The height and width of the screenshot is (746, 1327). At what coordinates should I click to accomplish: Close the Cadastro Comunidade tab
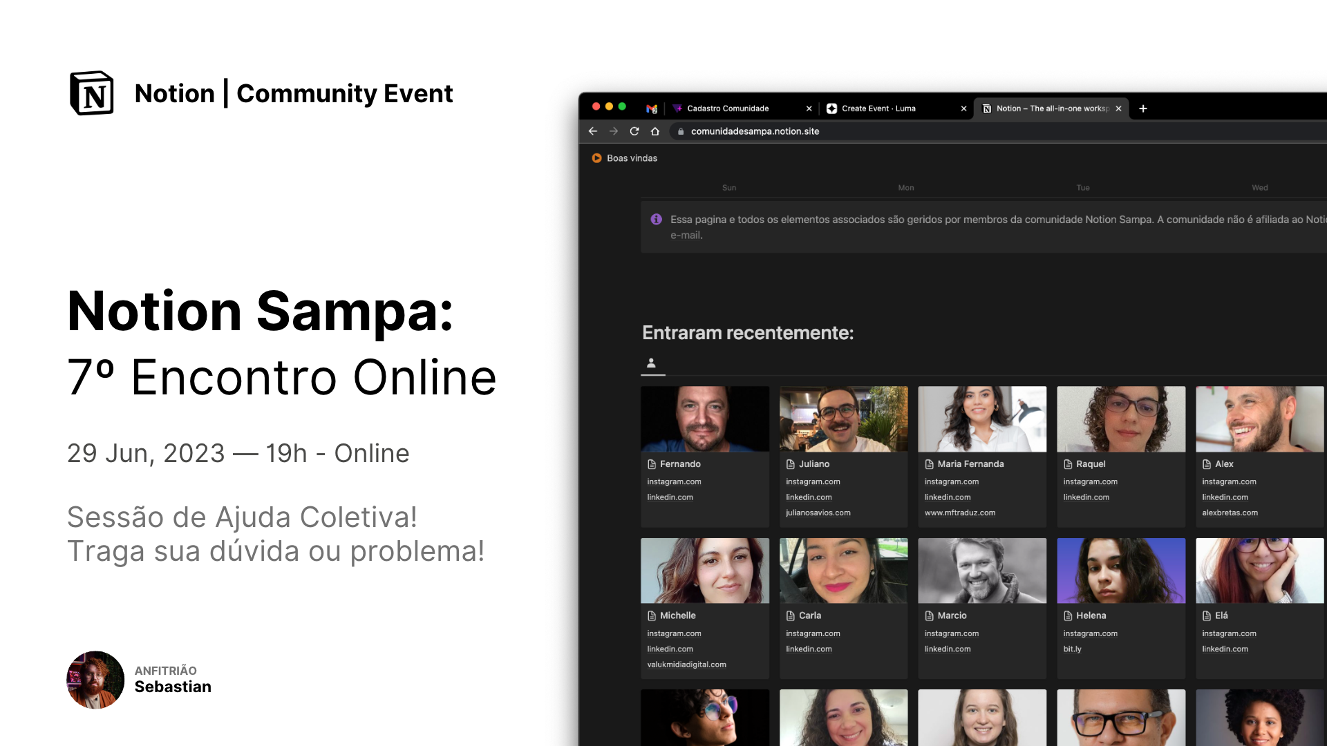[x=809, y=108]
